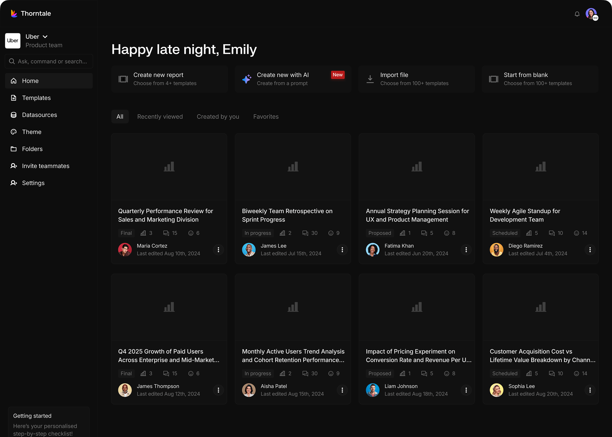Switch to the Recently viewed tab
This screenshot has width=612, height=437.
click(x=160, y=116)
